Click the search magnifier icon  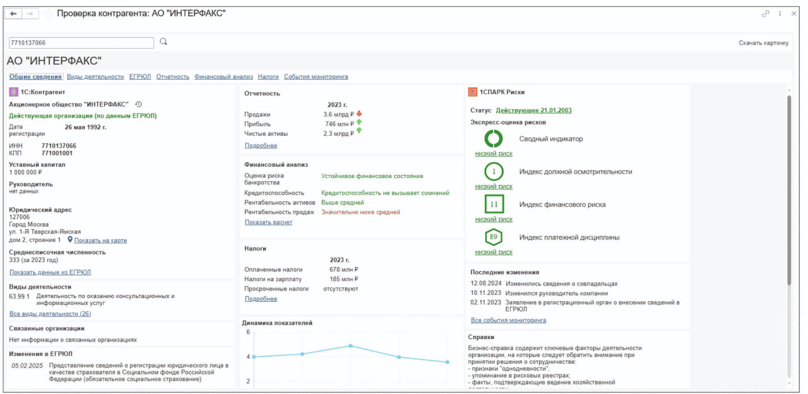point(163,42)
